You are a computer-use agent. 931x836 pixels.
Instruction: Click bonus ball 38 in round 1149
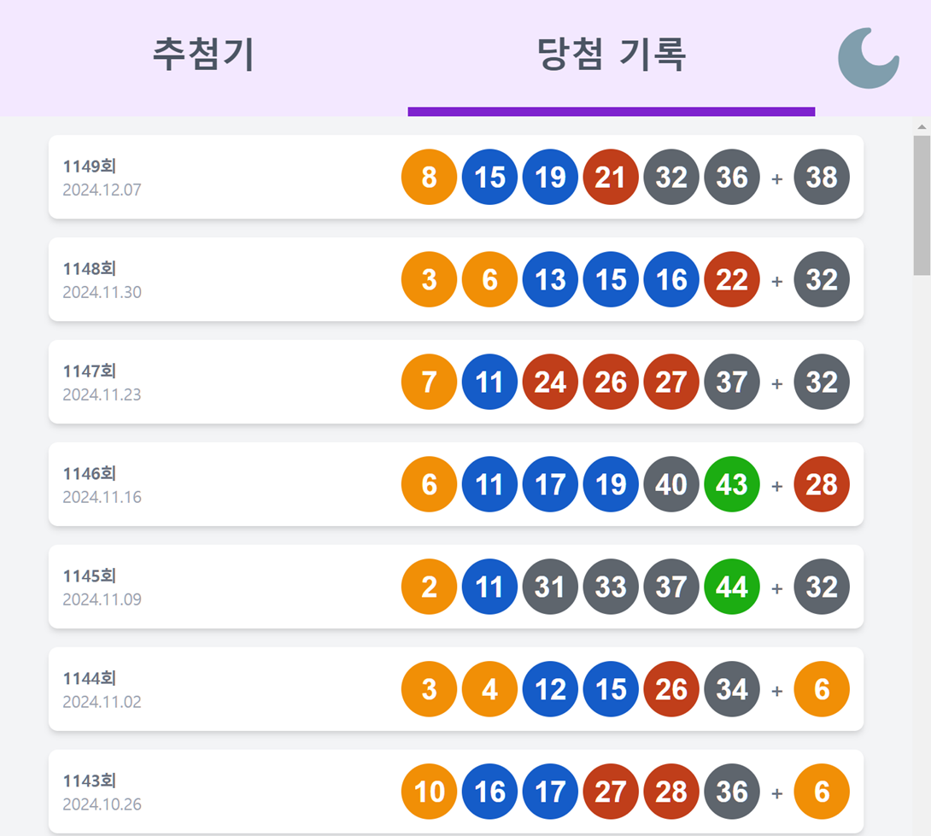point(821,177)
